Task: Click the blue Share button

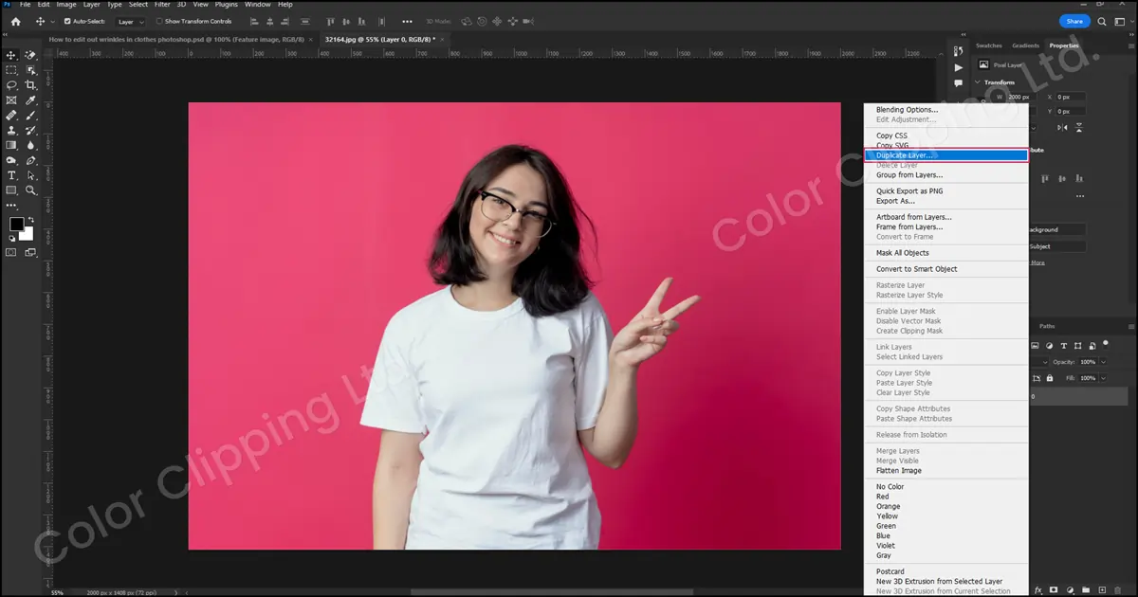Action: [x=1074, y=21]
